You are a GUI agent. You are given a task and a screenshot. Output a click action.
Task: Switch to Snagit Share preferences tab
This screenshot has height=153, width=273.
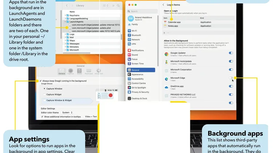tap(79, 72)
